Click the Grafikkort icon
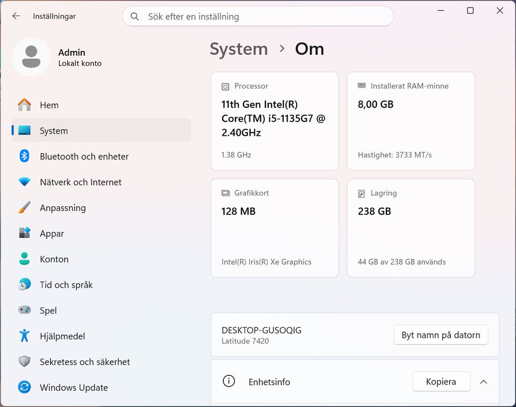Image resolution: width=516 pixels, height=407 pixels. point(225,193)
